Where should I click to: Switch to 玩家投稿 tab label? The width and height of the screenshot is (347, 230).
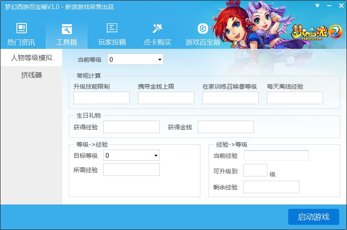[112, 42]
